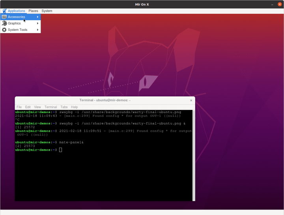Minimize the Mir On X window
This screenshot has height=215, width=284.
coord(272,4)
